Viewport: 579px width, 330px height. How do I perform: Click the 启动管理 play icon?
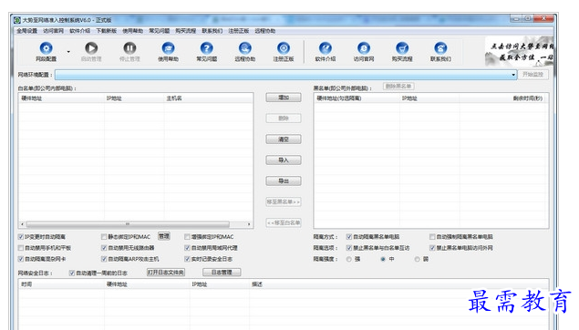[91, 48]
